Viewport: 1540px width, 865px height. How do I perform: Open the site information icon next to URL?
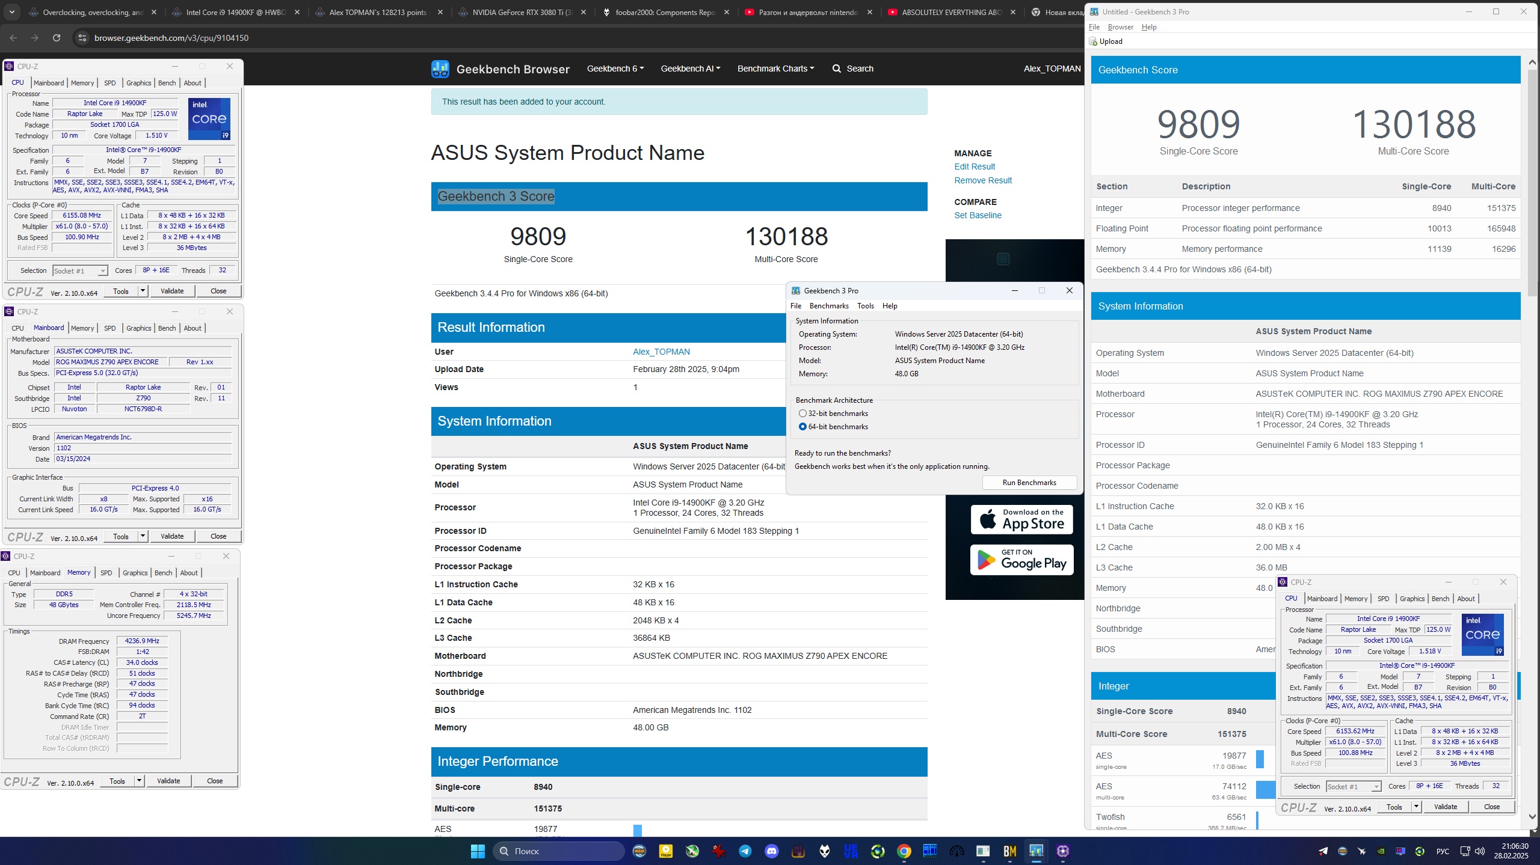click(x=83, y=38)
